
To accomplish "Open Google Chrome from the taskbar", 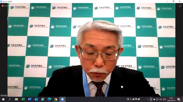I will pyautogui.click(x=56, y=99).
